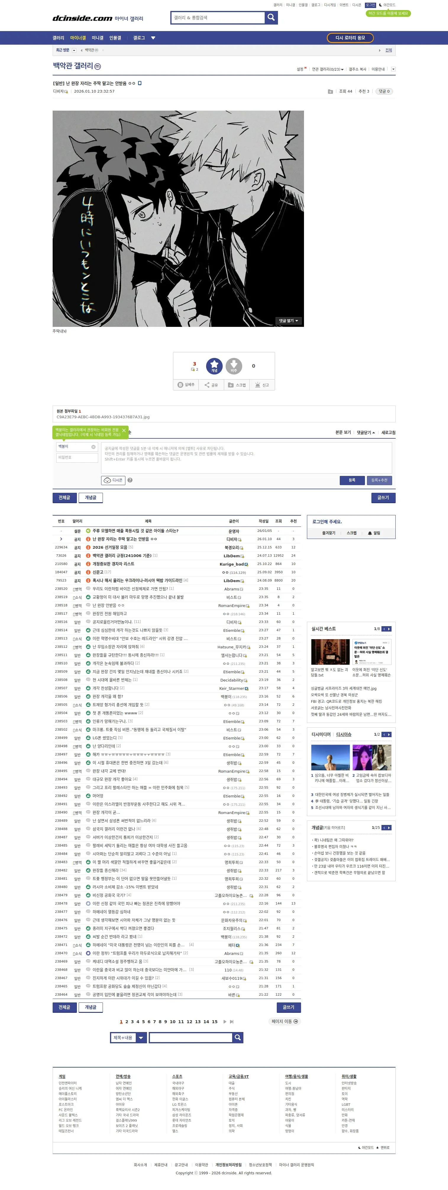Click the 본문 보기 link
The image size is (448, 1190).
[x=343, y=432]
